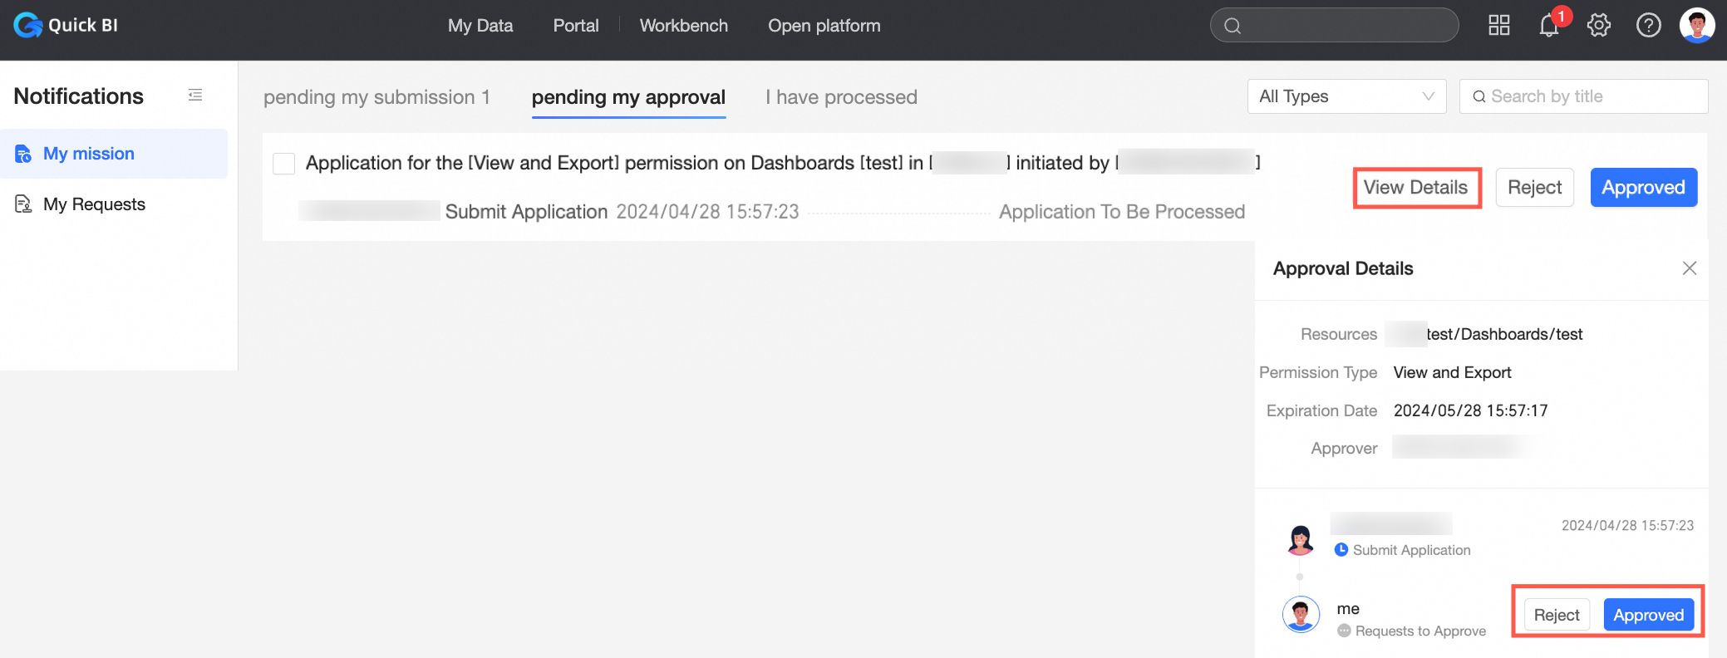Click Approved in Approval Details panel

[1648, 615]
